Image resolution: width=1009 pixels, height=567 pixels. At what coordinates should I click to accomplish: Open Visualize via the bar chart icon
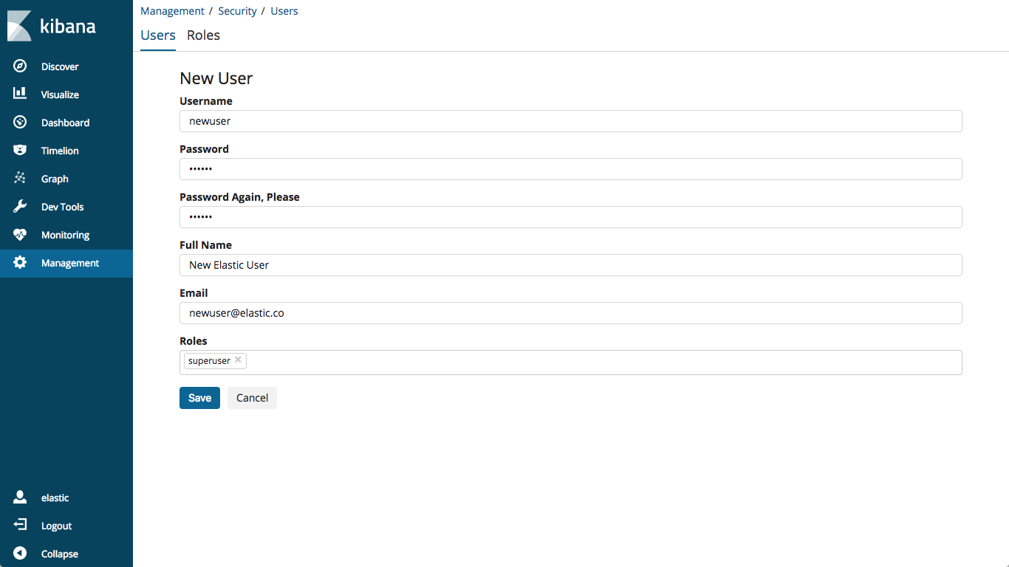[20, 94]
